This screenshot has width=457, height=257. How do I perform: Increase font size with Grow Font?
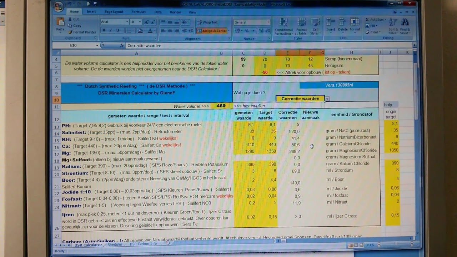point(146,22)
